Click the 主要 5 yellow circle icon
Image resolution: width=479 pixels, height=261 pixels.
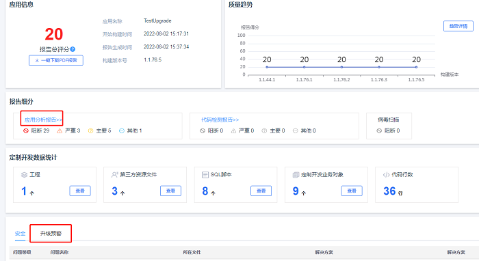click(91, 130)
